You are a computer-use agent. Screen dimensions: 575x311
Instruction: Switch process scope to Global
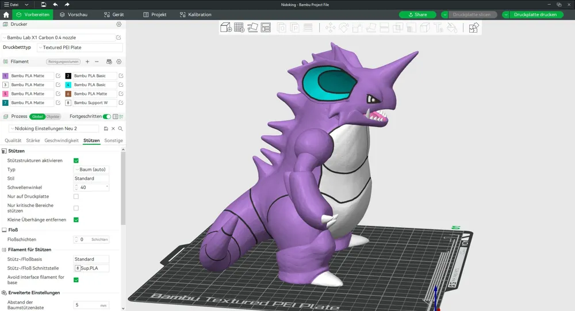[37, 117]
